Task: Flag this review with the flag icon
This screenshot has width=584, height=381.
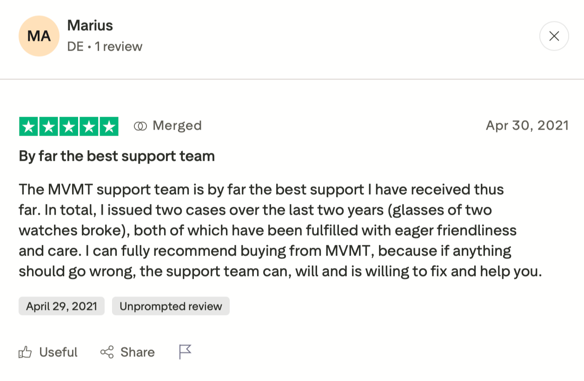Action: coord(185,352)
